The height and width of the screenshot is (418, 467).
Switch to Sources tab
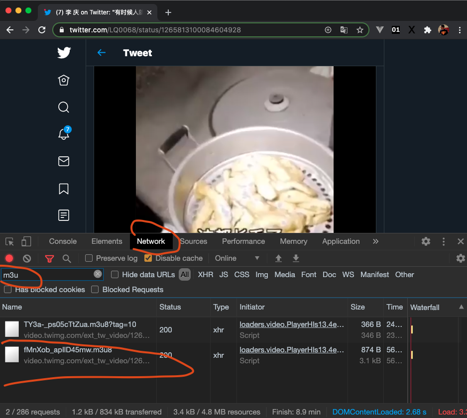pyautogui.click(x=194, y=241)
